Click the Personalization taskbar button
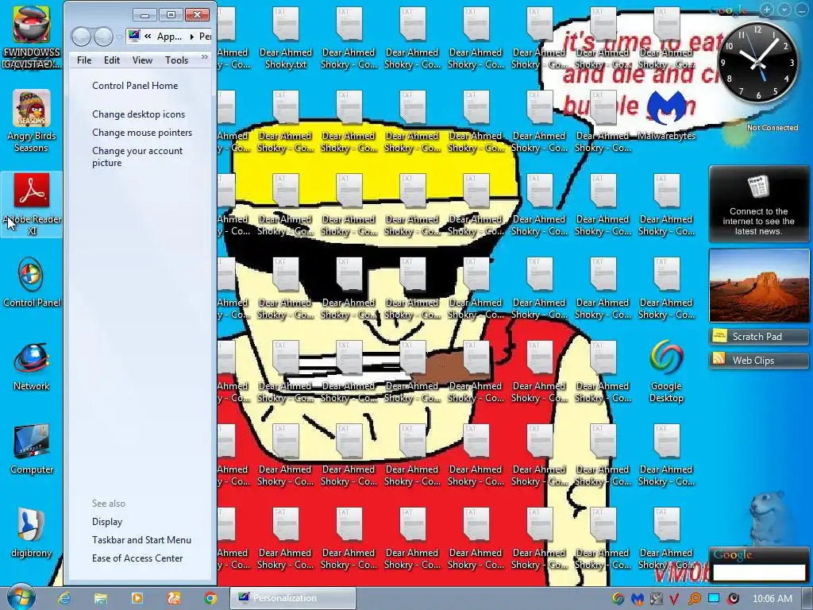Screen dimensions: 813x610 [293, 598]
